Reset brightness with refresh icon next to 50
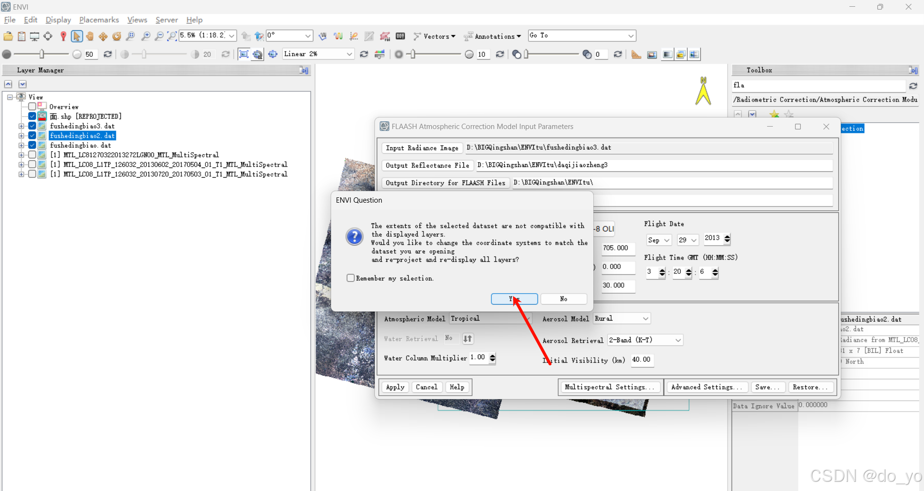Viewport: 924px width, 491px height. (x=108, y=54)
